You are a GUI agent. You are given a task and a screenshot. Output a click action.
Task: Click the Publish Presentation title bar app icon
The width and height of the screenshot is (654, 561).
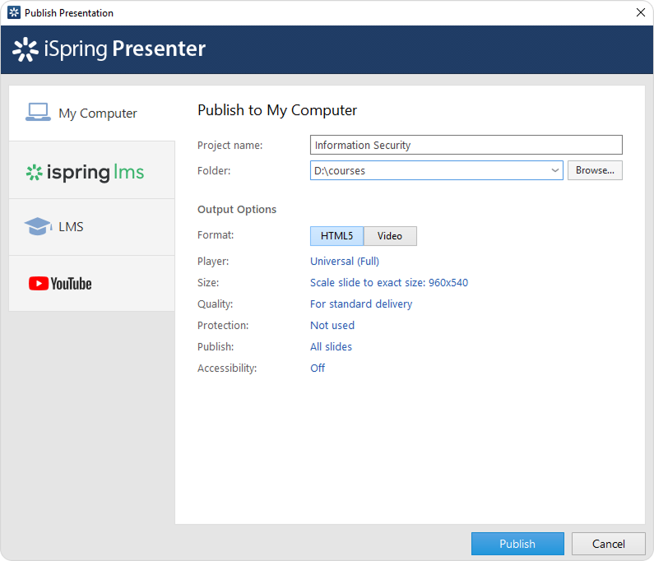coord(13,12)
